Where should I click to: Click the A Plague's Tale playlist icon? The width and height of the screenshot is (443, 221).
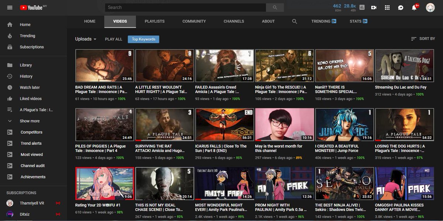click(10, 110)
